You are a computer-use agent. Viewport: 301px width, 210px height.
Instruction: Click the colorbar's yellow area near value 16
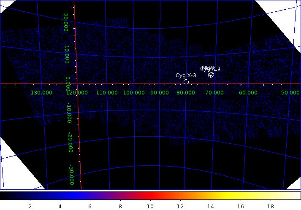[241, 196]
